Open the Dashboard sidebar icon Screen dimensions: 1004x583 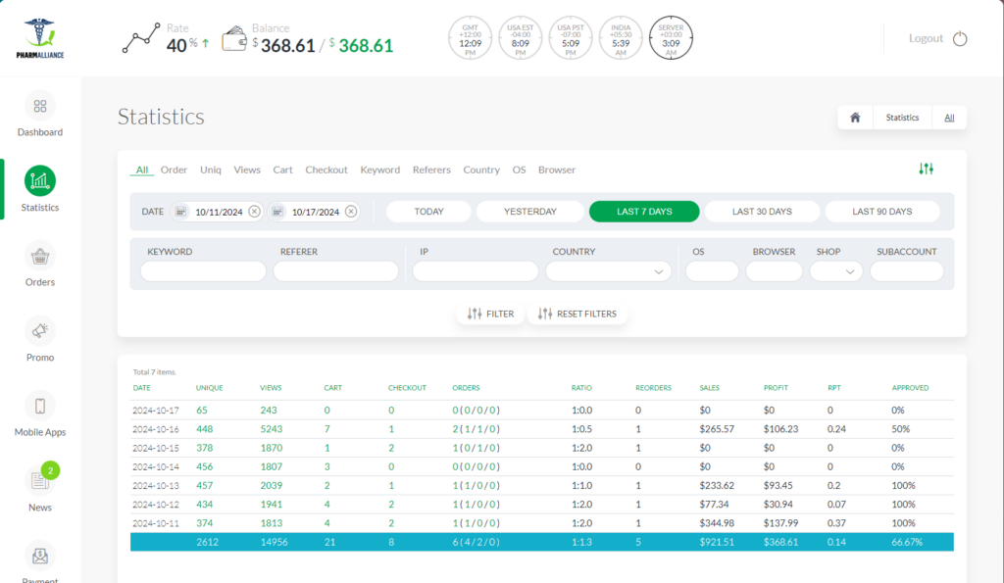39,106
